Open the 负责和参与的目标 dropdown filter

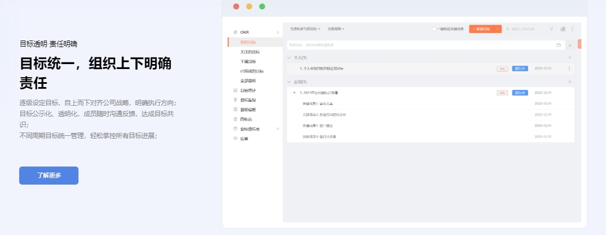305,29
